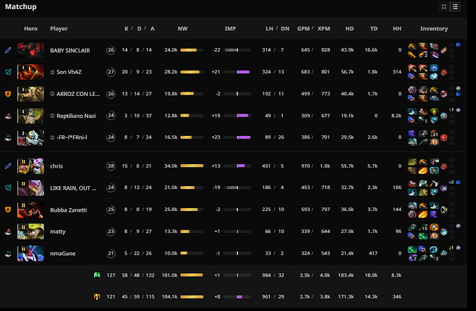The width and height of the screenshot is (476, 311).
Task: Click ARROZ CON LE... offlane shield role icon
Action: point(8,94)
